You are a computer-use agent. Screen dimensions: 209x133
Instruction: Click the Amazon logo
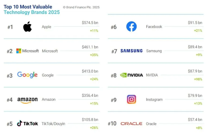tap(27, 100)
